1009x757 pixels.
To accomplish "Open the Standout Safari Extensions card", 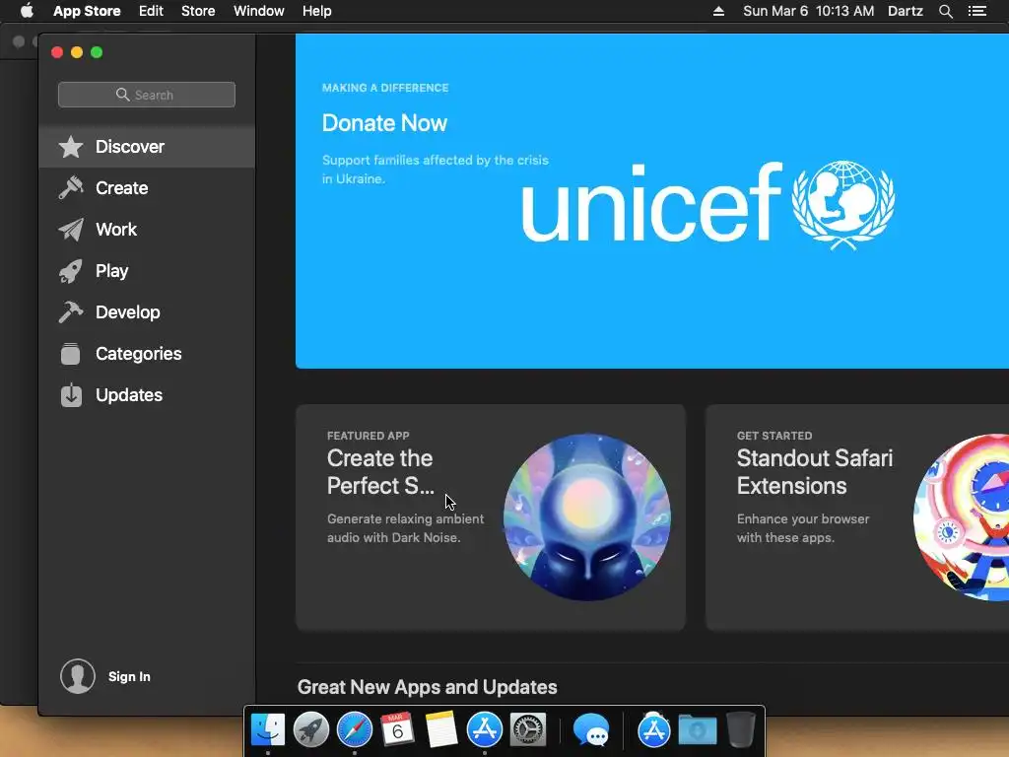I will tap(857, 517).
